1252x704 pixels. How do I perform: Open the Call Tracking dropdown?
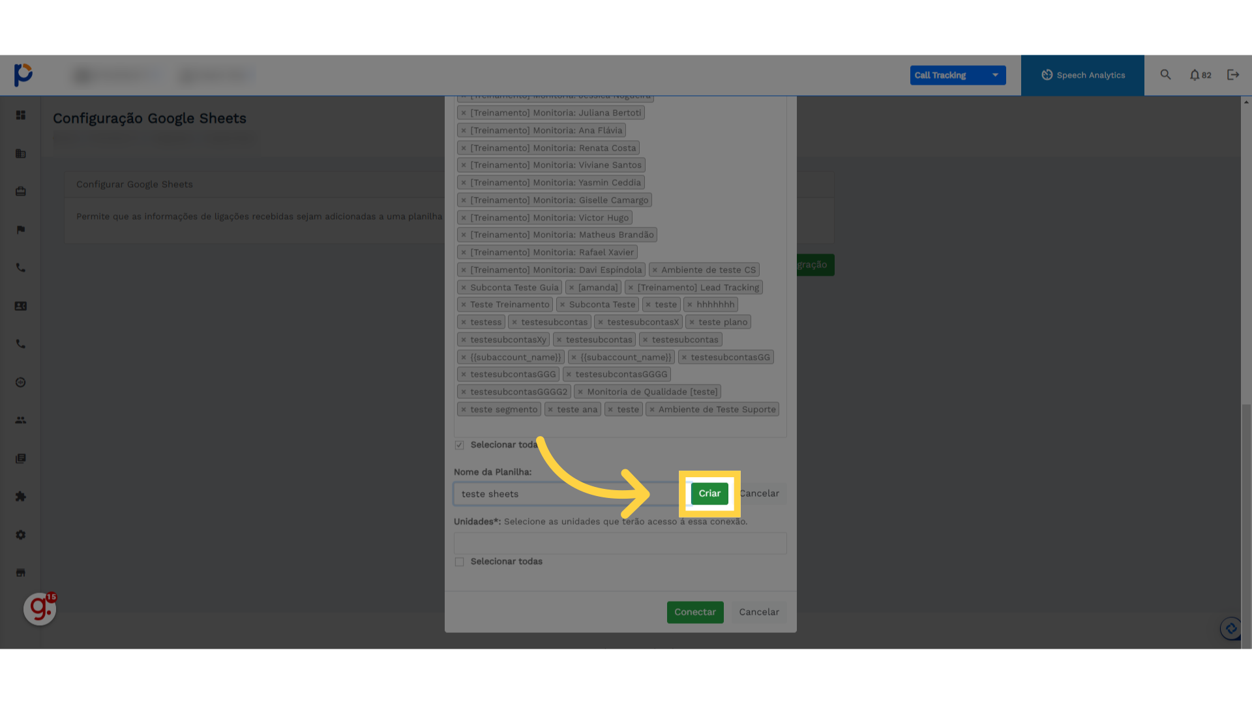(x=958, y=75)
